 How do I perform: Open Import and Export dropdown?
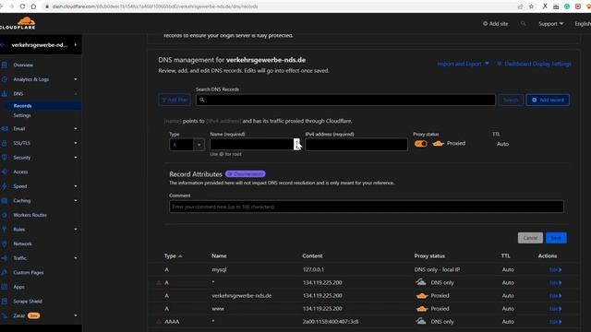coord(463,64)
